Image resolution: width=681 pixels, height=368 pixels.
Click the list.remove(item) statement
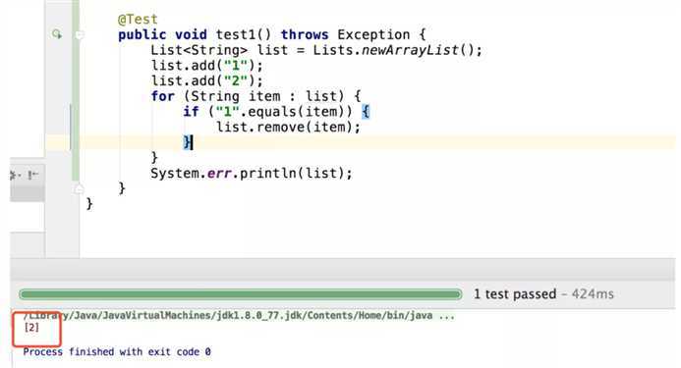[x=288, y=128]
